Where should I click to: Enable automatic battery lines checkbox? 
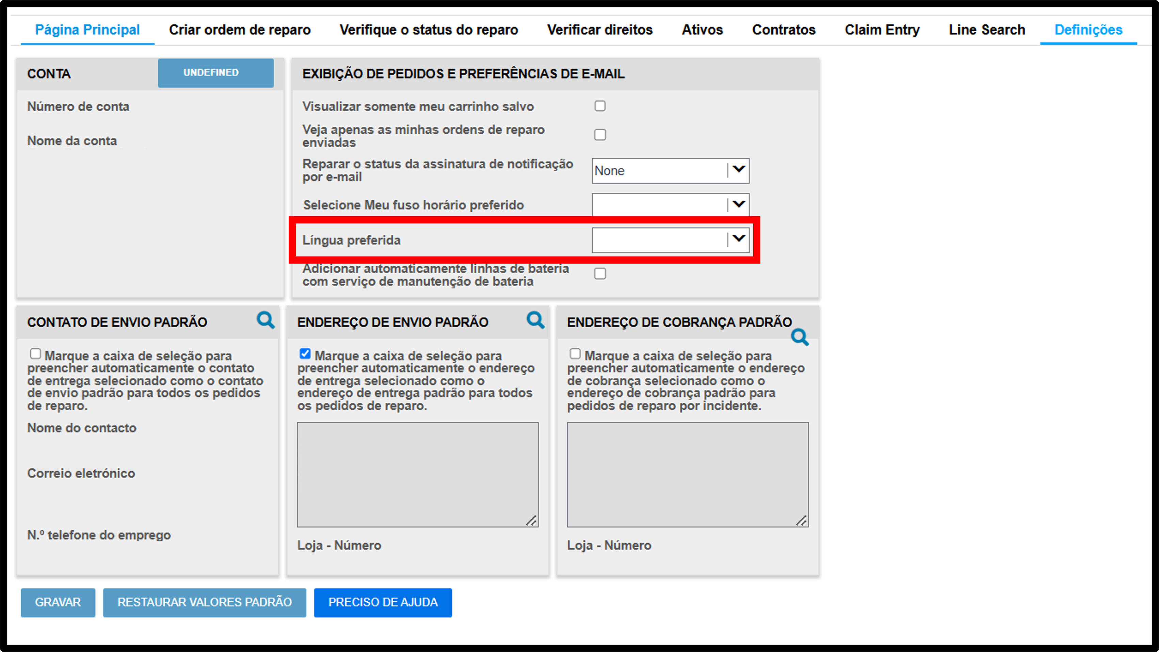point(600,274)
